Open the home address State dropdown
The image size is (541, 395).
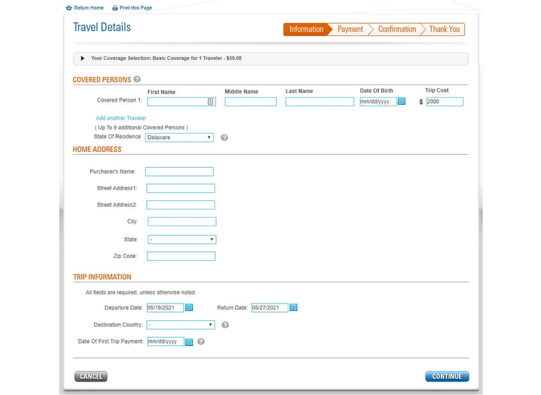coord(182,240)
